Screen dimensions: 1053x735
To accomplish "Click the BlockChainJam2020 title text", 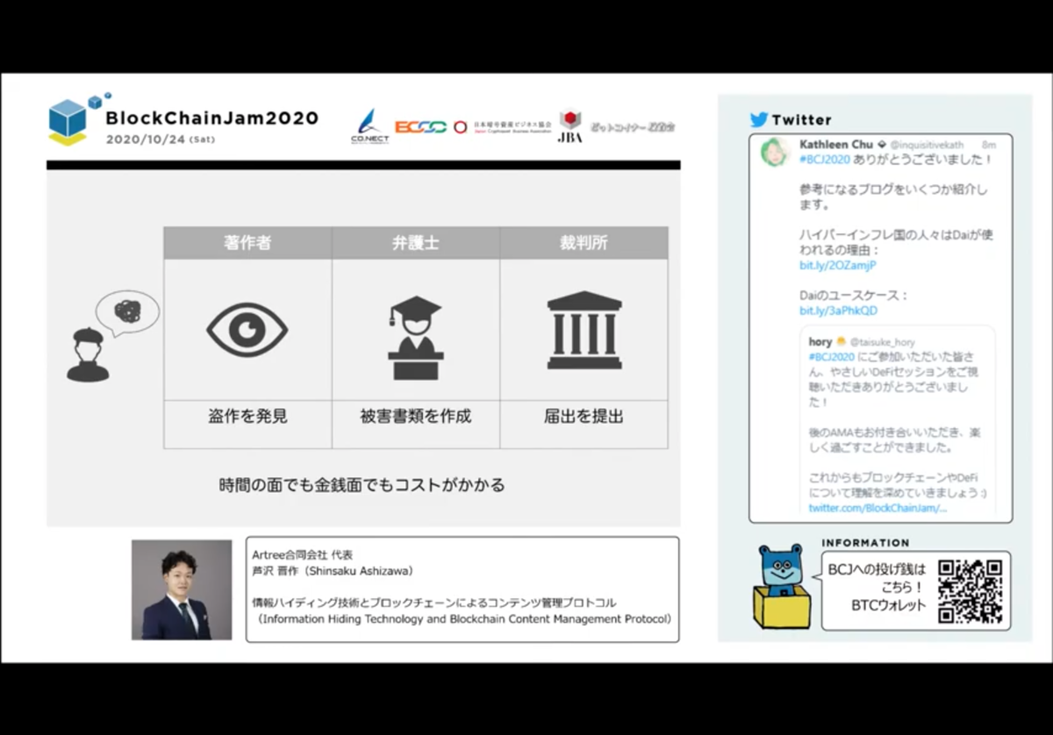I will pos(211,118).
